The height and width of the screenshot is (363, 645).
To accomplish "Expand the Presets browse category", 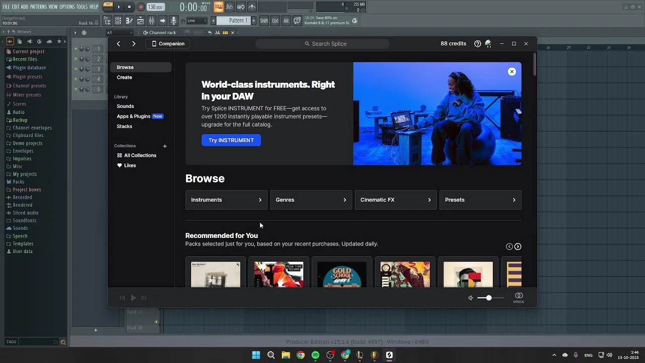I will tap(480, 200).
